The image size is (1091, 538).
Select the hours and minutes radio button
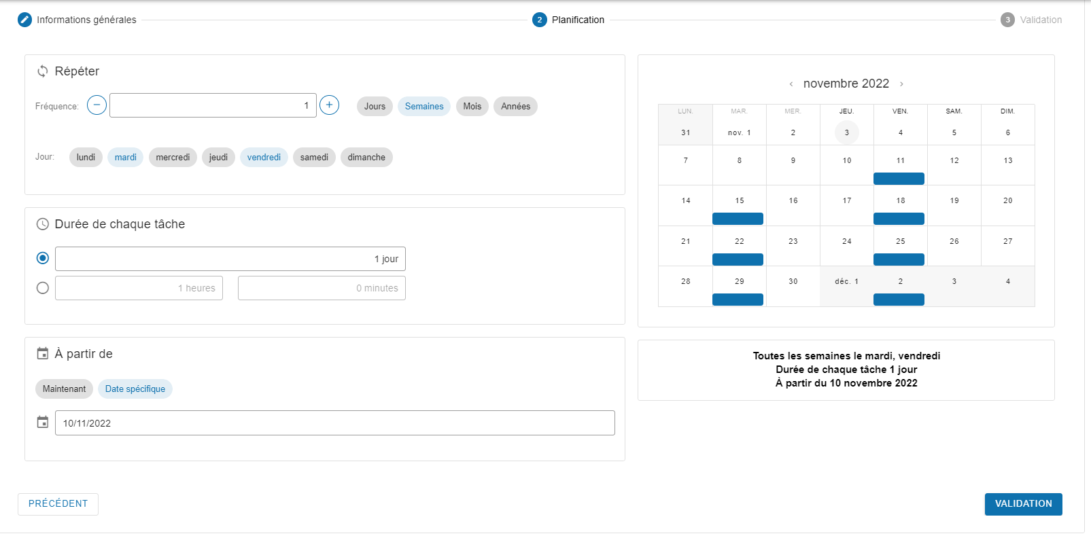point(43,288)
